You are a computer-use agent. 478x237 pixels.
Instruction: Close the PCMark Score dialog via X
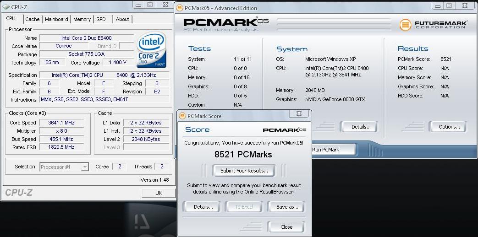pyautogui.click(x=299, y=113)
